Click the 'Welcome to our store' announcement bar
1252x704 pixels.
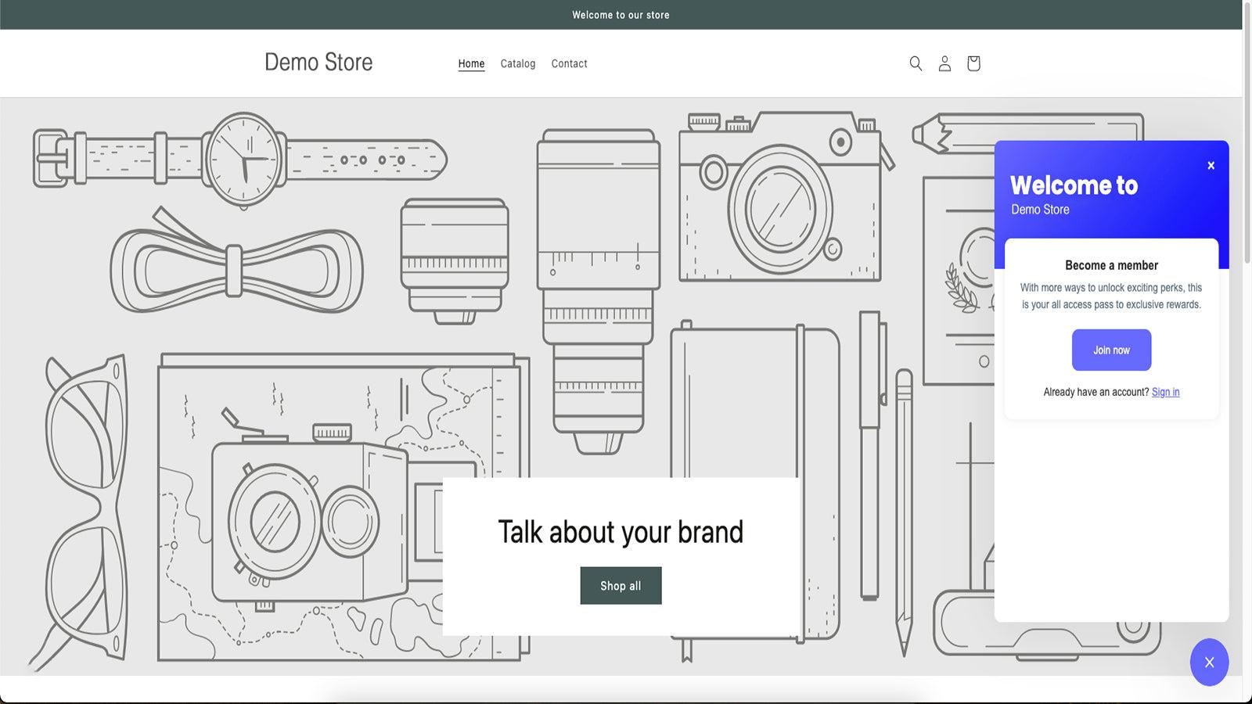coord(621,14)
